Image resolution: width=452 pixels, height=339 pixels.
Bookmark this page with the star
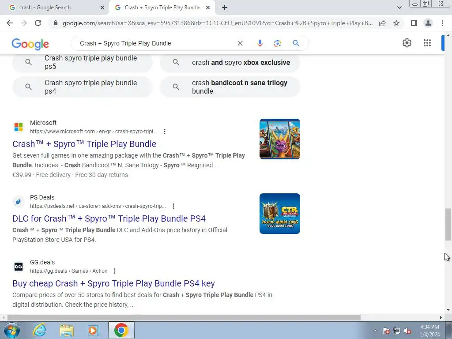396,23
